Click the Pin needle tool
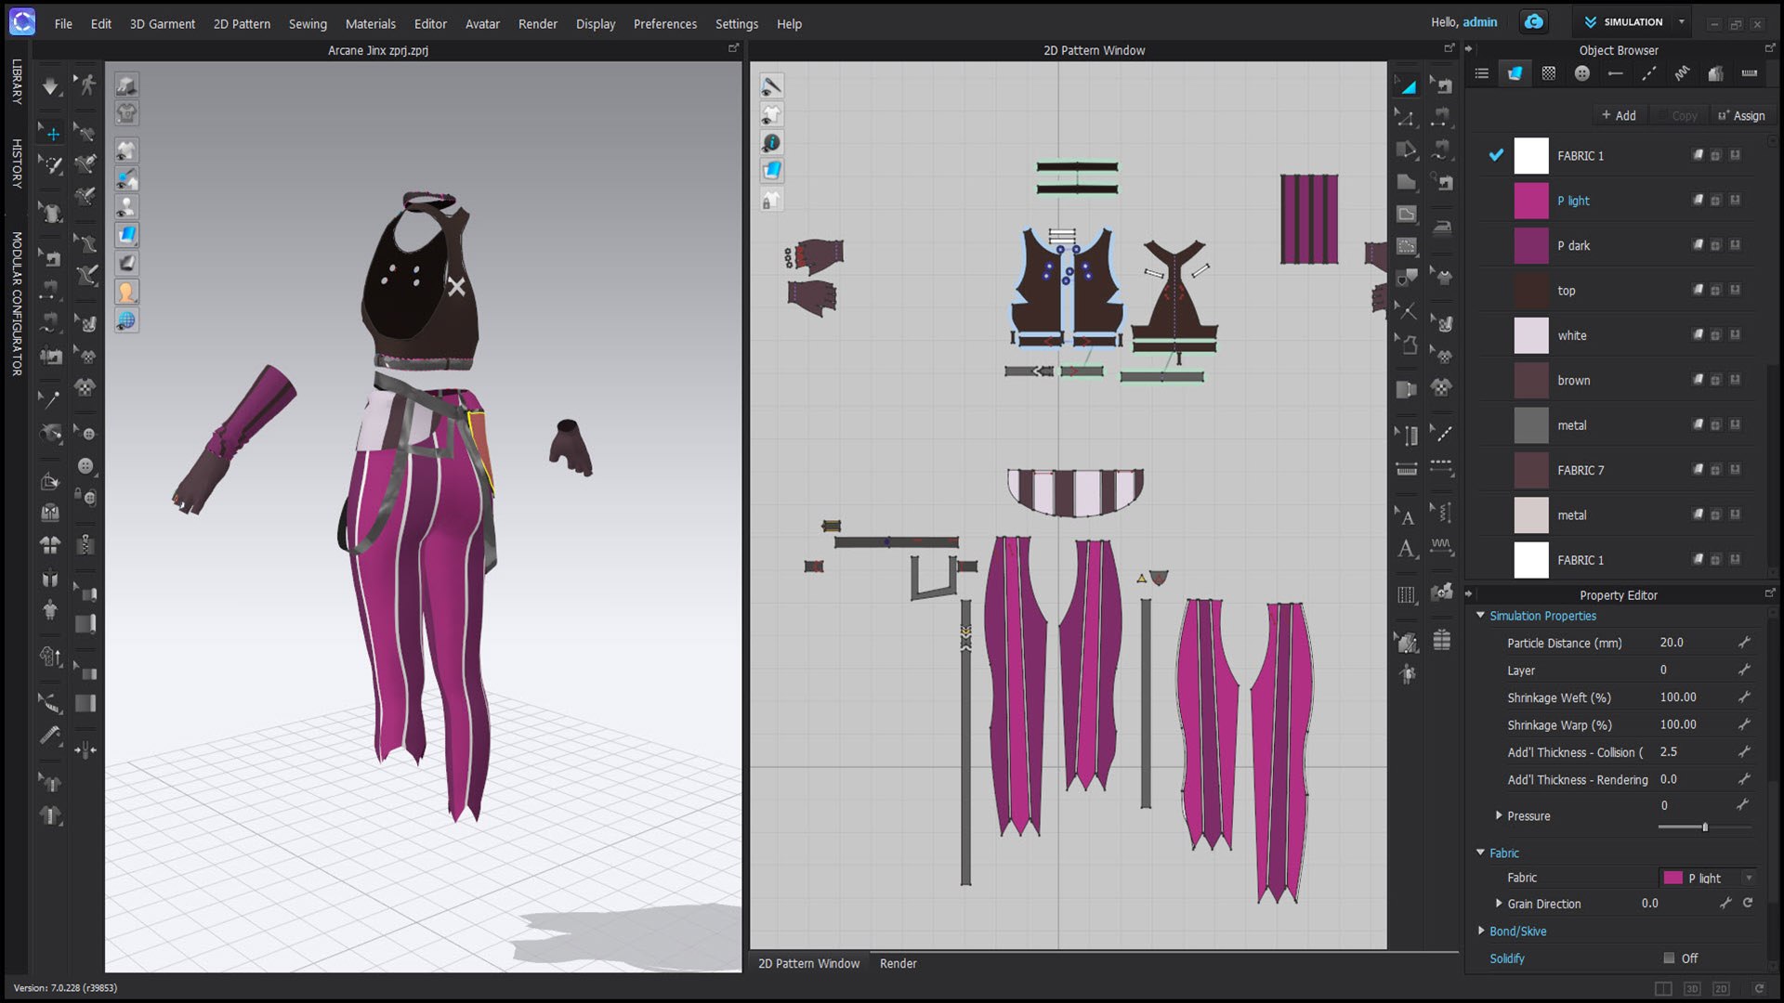This screenshot has height=1003, width=1784. (x=49, y=400)
